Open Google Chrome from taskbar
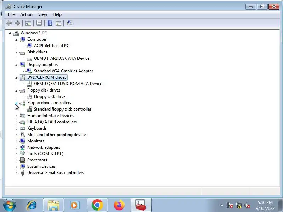 (x=97, y=205)
